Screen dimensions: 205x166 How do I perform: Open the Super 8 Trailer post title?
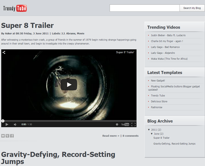tap(27, 25)
